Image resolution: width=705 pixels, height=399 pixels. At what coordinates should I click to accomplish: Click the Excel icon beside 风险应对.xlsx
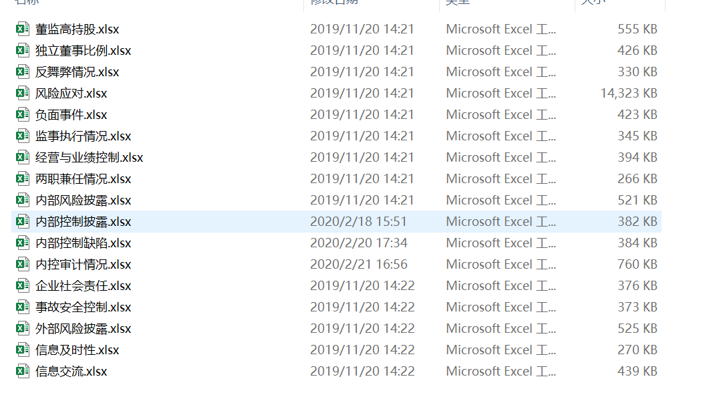23,93
